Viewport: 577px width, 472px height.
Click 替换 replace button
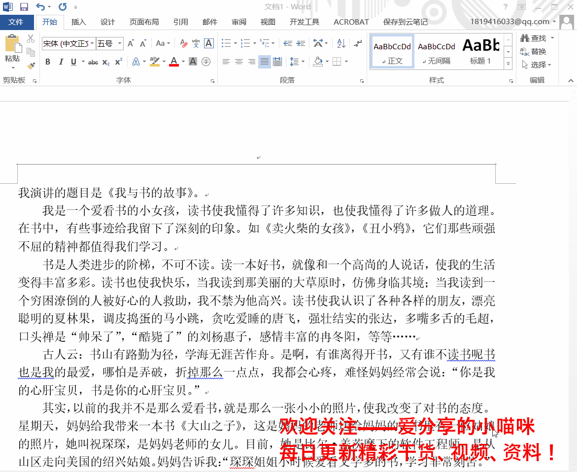(533, 52)
